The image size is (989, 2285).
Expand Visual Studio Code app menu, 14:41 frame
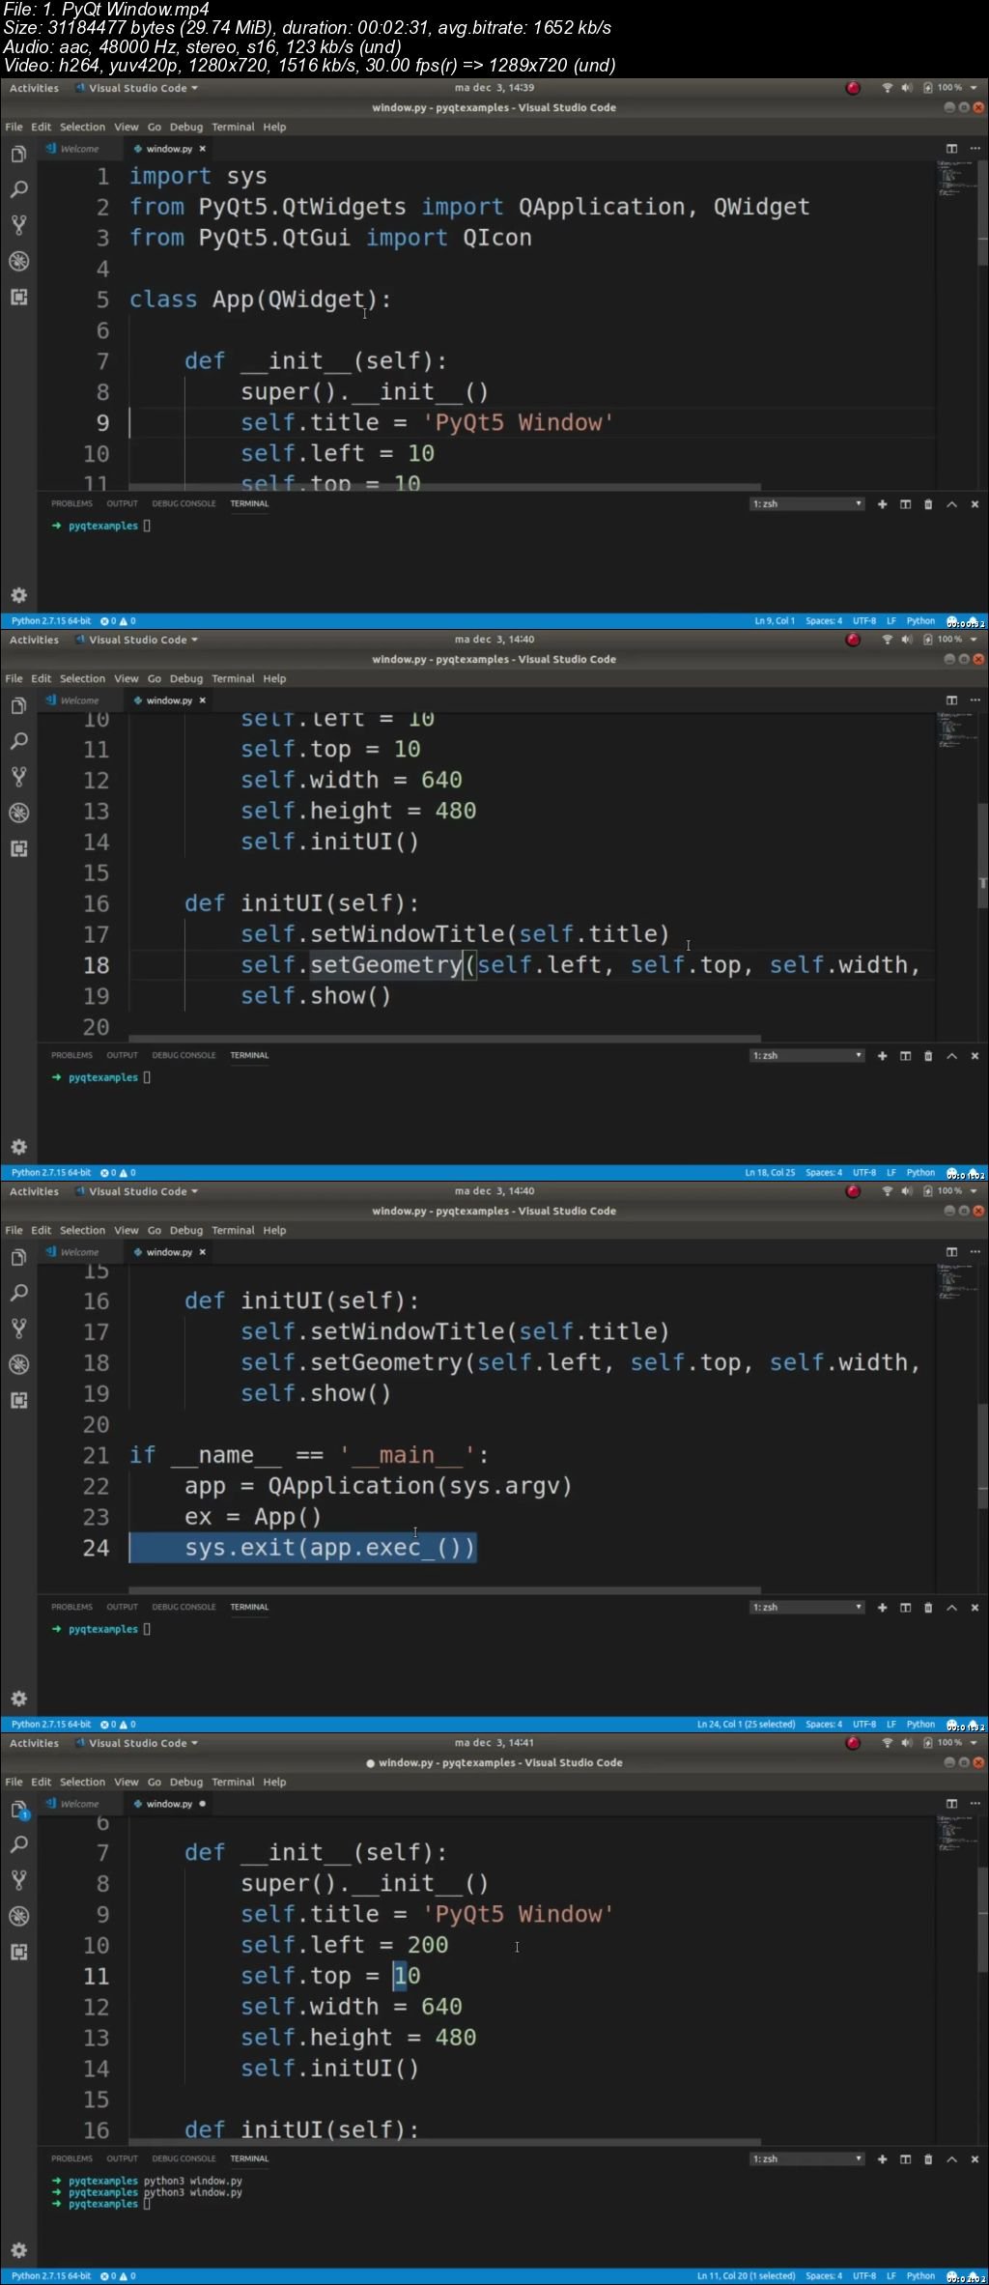[x=137, y=1743]
